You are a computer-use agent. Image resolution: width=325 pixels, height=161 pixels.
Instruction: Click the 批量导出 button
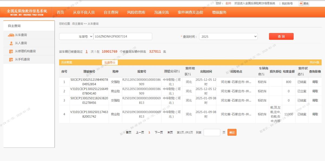[x=110, y=62]
